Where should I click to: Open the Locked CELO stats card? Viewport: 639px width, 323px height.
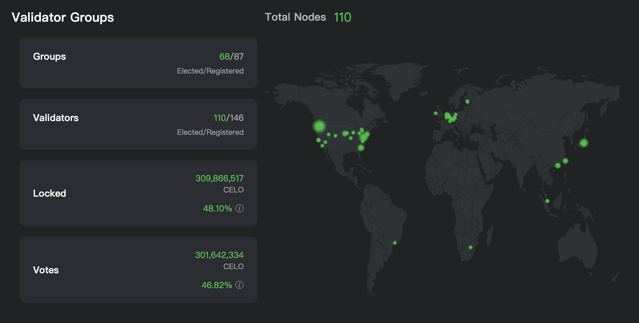coord(138,193)
